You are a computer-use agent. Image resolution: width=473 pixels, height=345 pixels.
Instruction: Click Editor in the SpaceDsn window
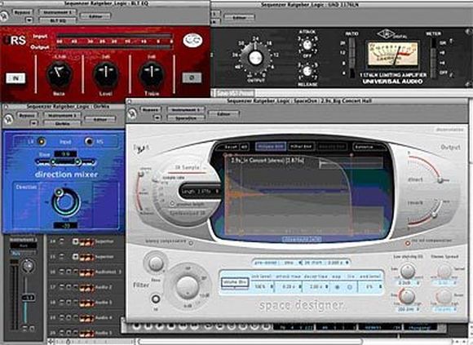point(223,114)
